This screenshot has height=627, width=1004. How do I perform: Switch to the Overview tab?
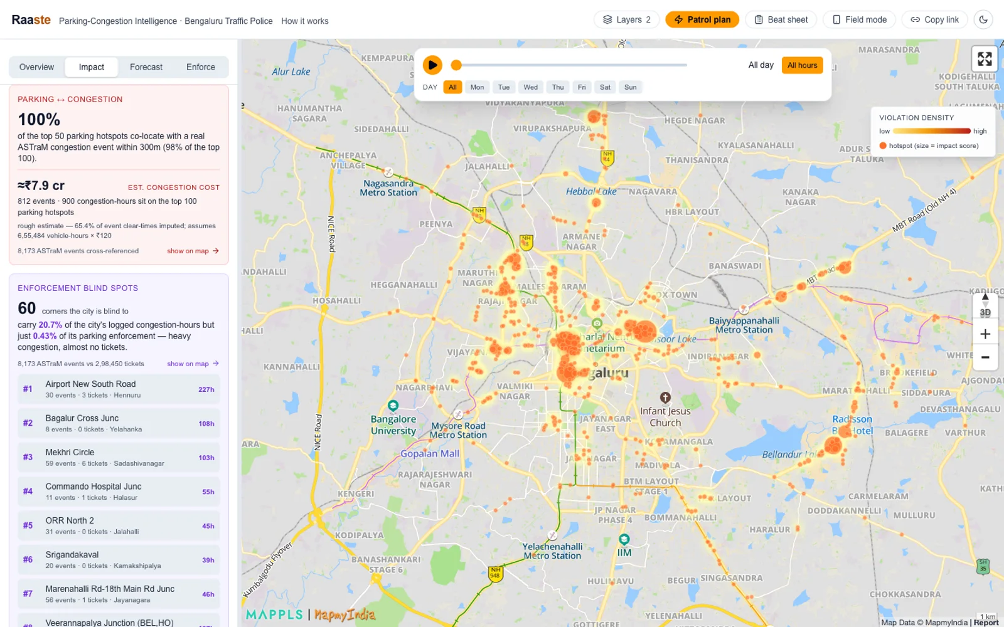(36, 67)
